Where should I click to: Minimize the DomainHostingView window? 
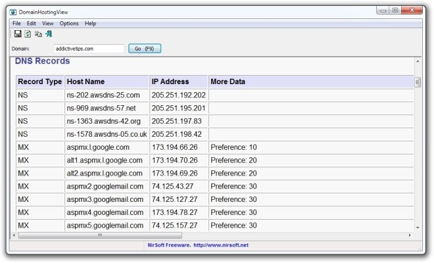point(383,11)
